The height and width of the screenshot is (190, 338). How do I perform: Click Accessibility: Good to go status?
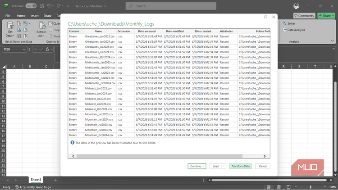pos(33,187)
